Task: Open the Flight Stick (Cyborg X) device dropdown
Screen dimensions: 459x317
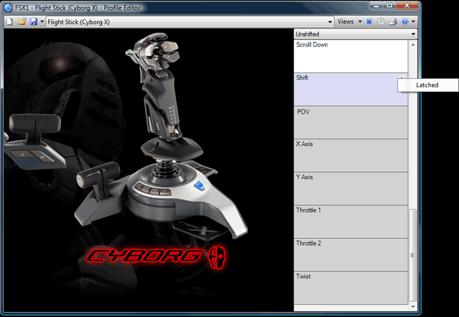Action: 190,22
